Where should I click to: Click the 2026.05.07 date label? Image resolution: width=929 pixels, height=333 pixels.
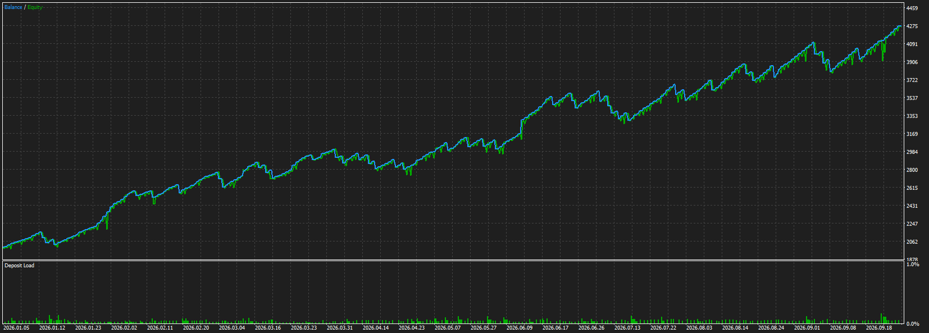448,328
